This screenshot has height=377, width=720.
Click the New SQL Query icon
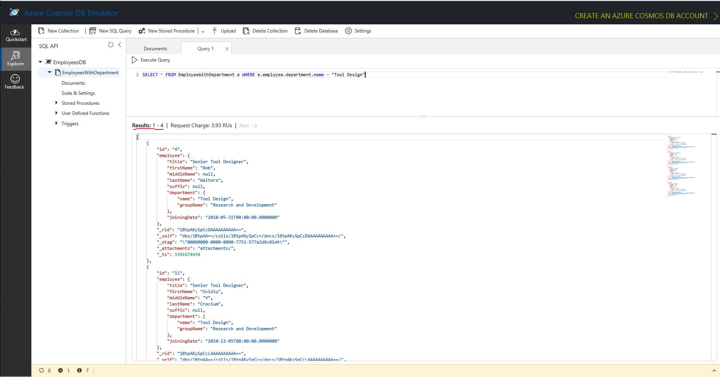click(x=93, y=31)
